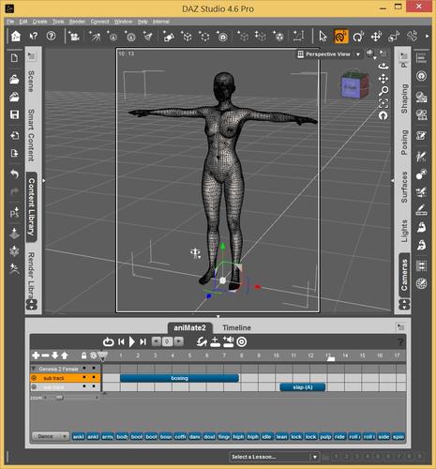This screenshot has height=469, width=436.
Task: Open the Window menu
Action: pos(123,22)
